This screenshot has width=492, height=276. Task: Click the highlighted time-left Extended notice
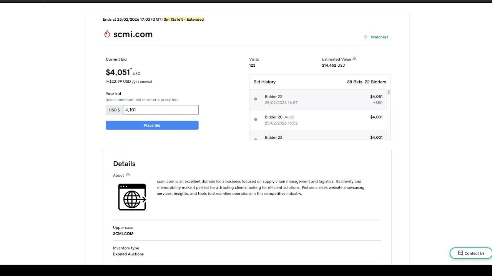tap(184, 20)
